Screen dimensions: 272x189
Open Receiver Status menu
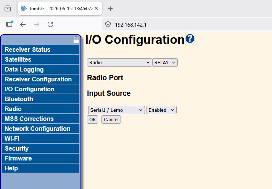[x=40, y=50]
